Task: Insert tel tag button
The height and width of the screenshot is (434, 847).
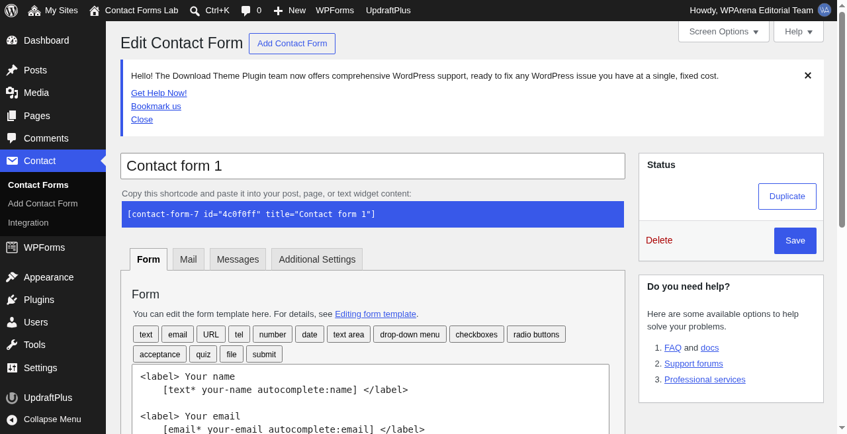Action: 239,334
